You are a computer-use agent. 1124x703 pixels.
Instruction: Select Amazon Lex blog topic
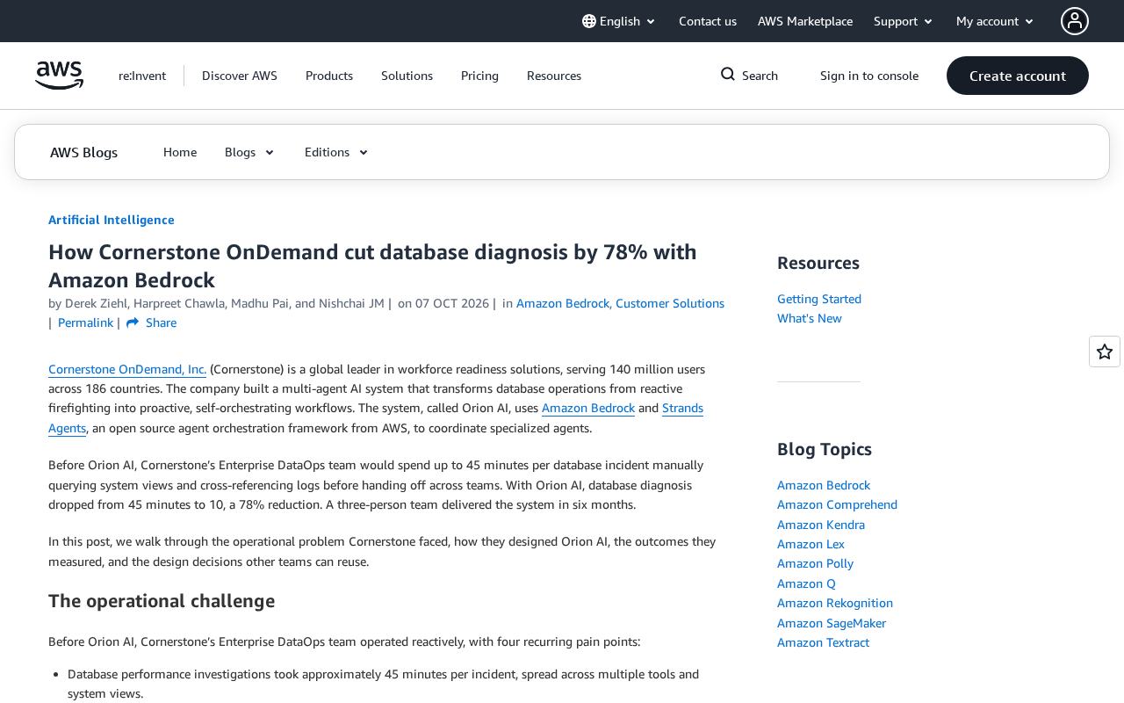811,544
